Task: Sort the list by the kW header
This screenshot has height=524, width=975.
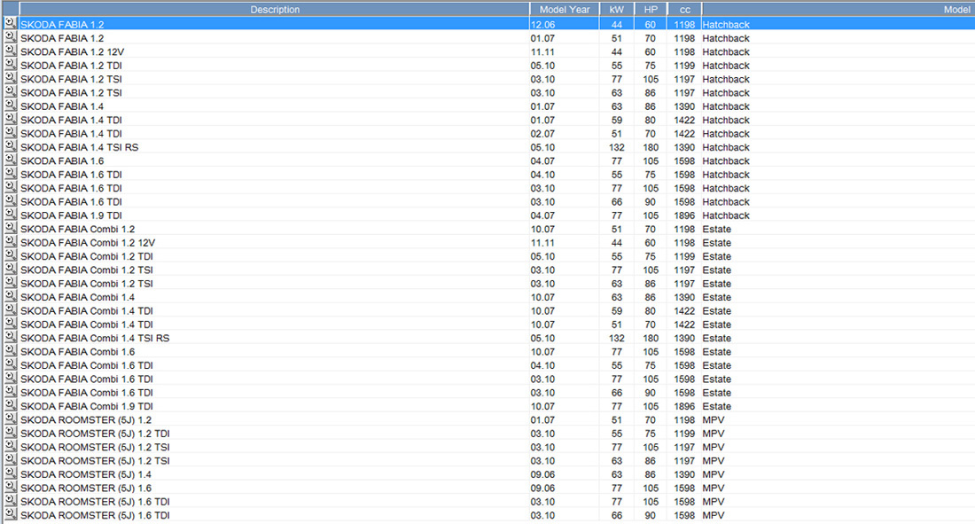Action: click(616, 10)
